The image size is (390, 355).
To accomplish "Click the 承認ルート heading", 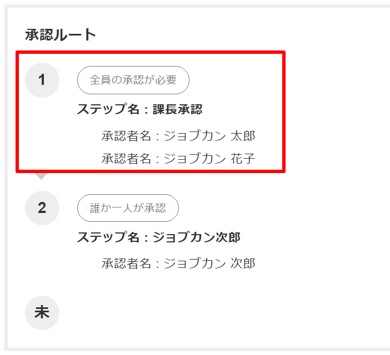I will (x=61, y=35).
